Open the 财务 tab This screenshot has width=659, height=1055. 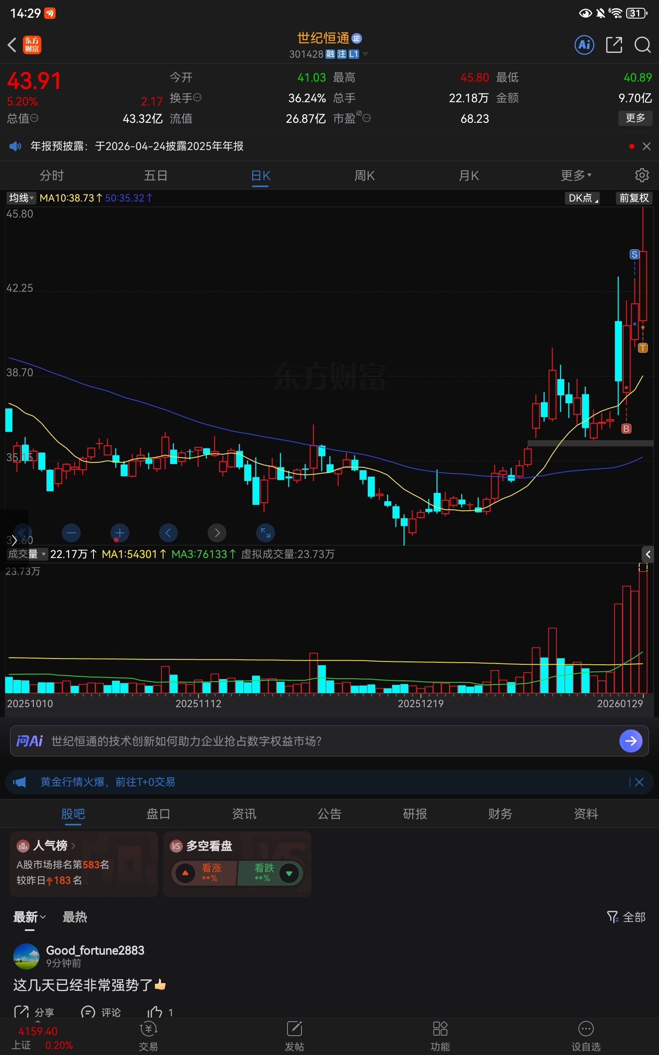(500, 814)
